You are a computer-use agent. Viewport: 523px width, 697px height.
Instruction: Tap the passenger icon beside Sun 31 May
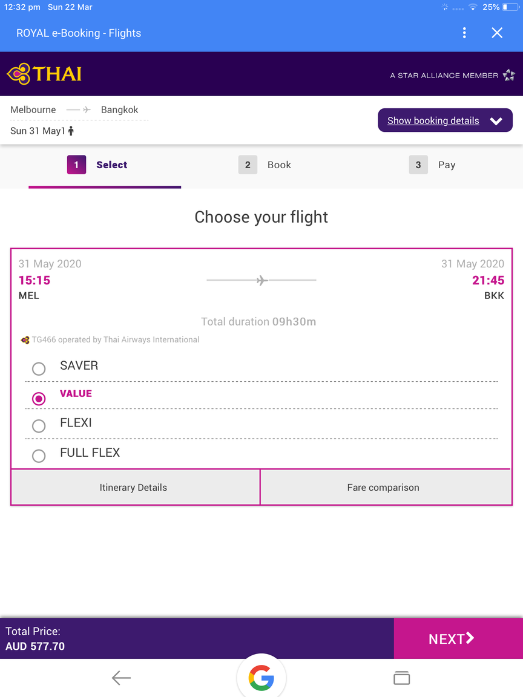(x=71, y=131)
